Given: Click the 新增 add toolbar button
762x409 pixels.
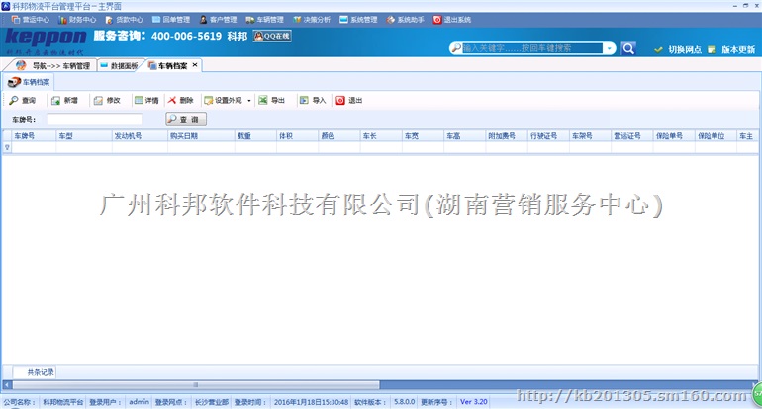Looking at the screenshot, I should (64, 101).
